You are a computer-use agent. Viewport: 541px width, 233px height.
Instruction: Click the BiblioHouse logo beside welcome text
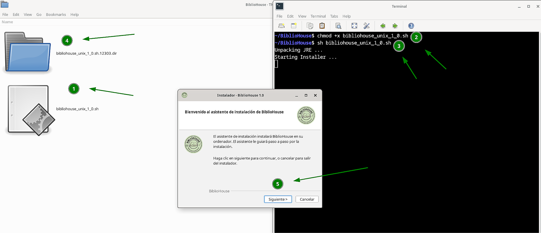point(193,144)
